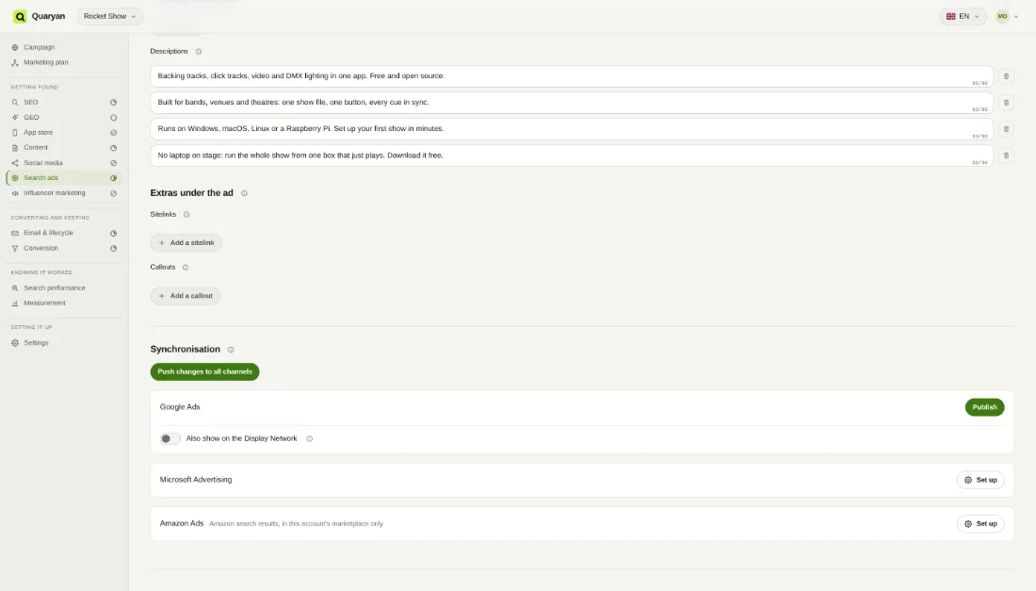Open the Rocket Show project dropdown
Image resolution: width=1036 pixels, height=591 pixels.
pos(109,17)
